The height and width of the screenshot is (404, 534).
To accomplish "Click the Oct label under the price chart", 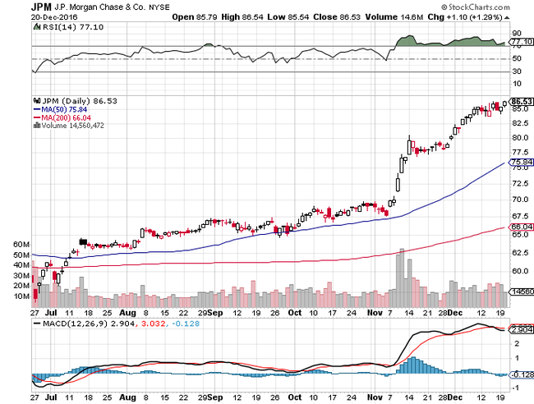I will coord(295,313).
